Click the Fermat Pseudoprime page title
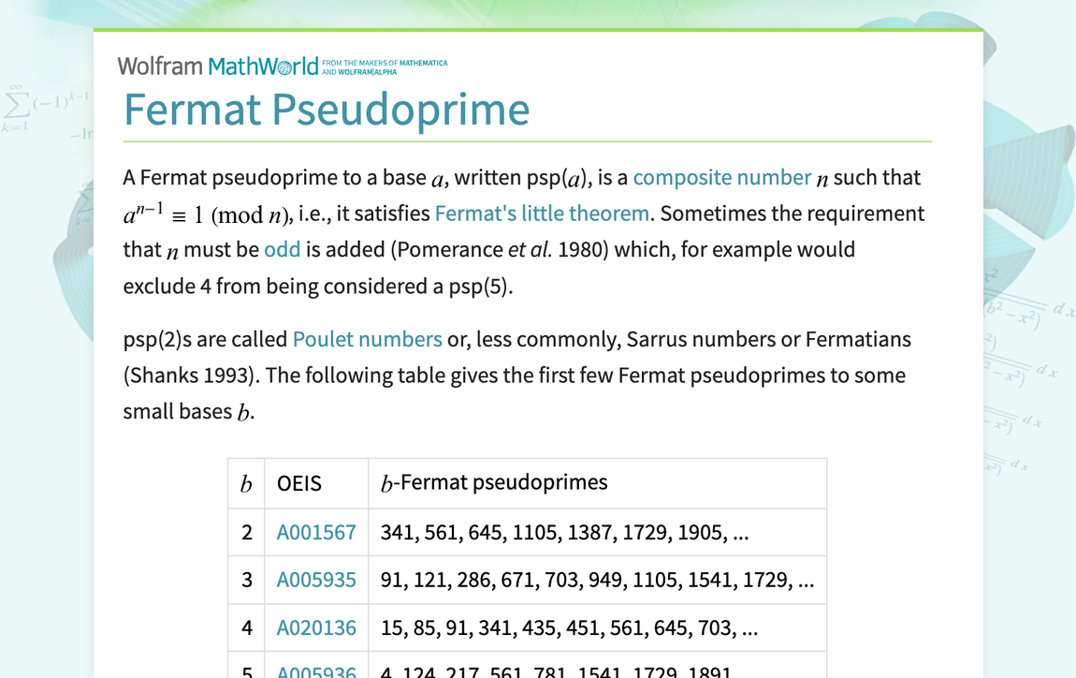 (327, 109)
